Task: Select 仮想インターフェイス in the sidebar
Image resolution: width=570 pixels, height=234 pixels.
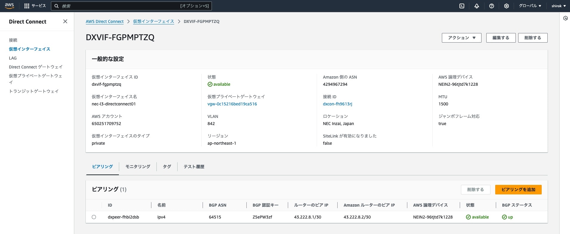Action: click(29, 49)
